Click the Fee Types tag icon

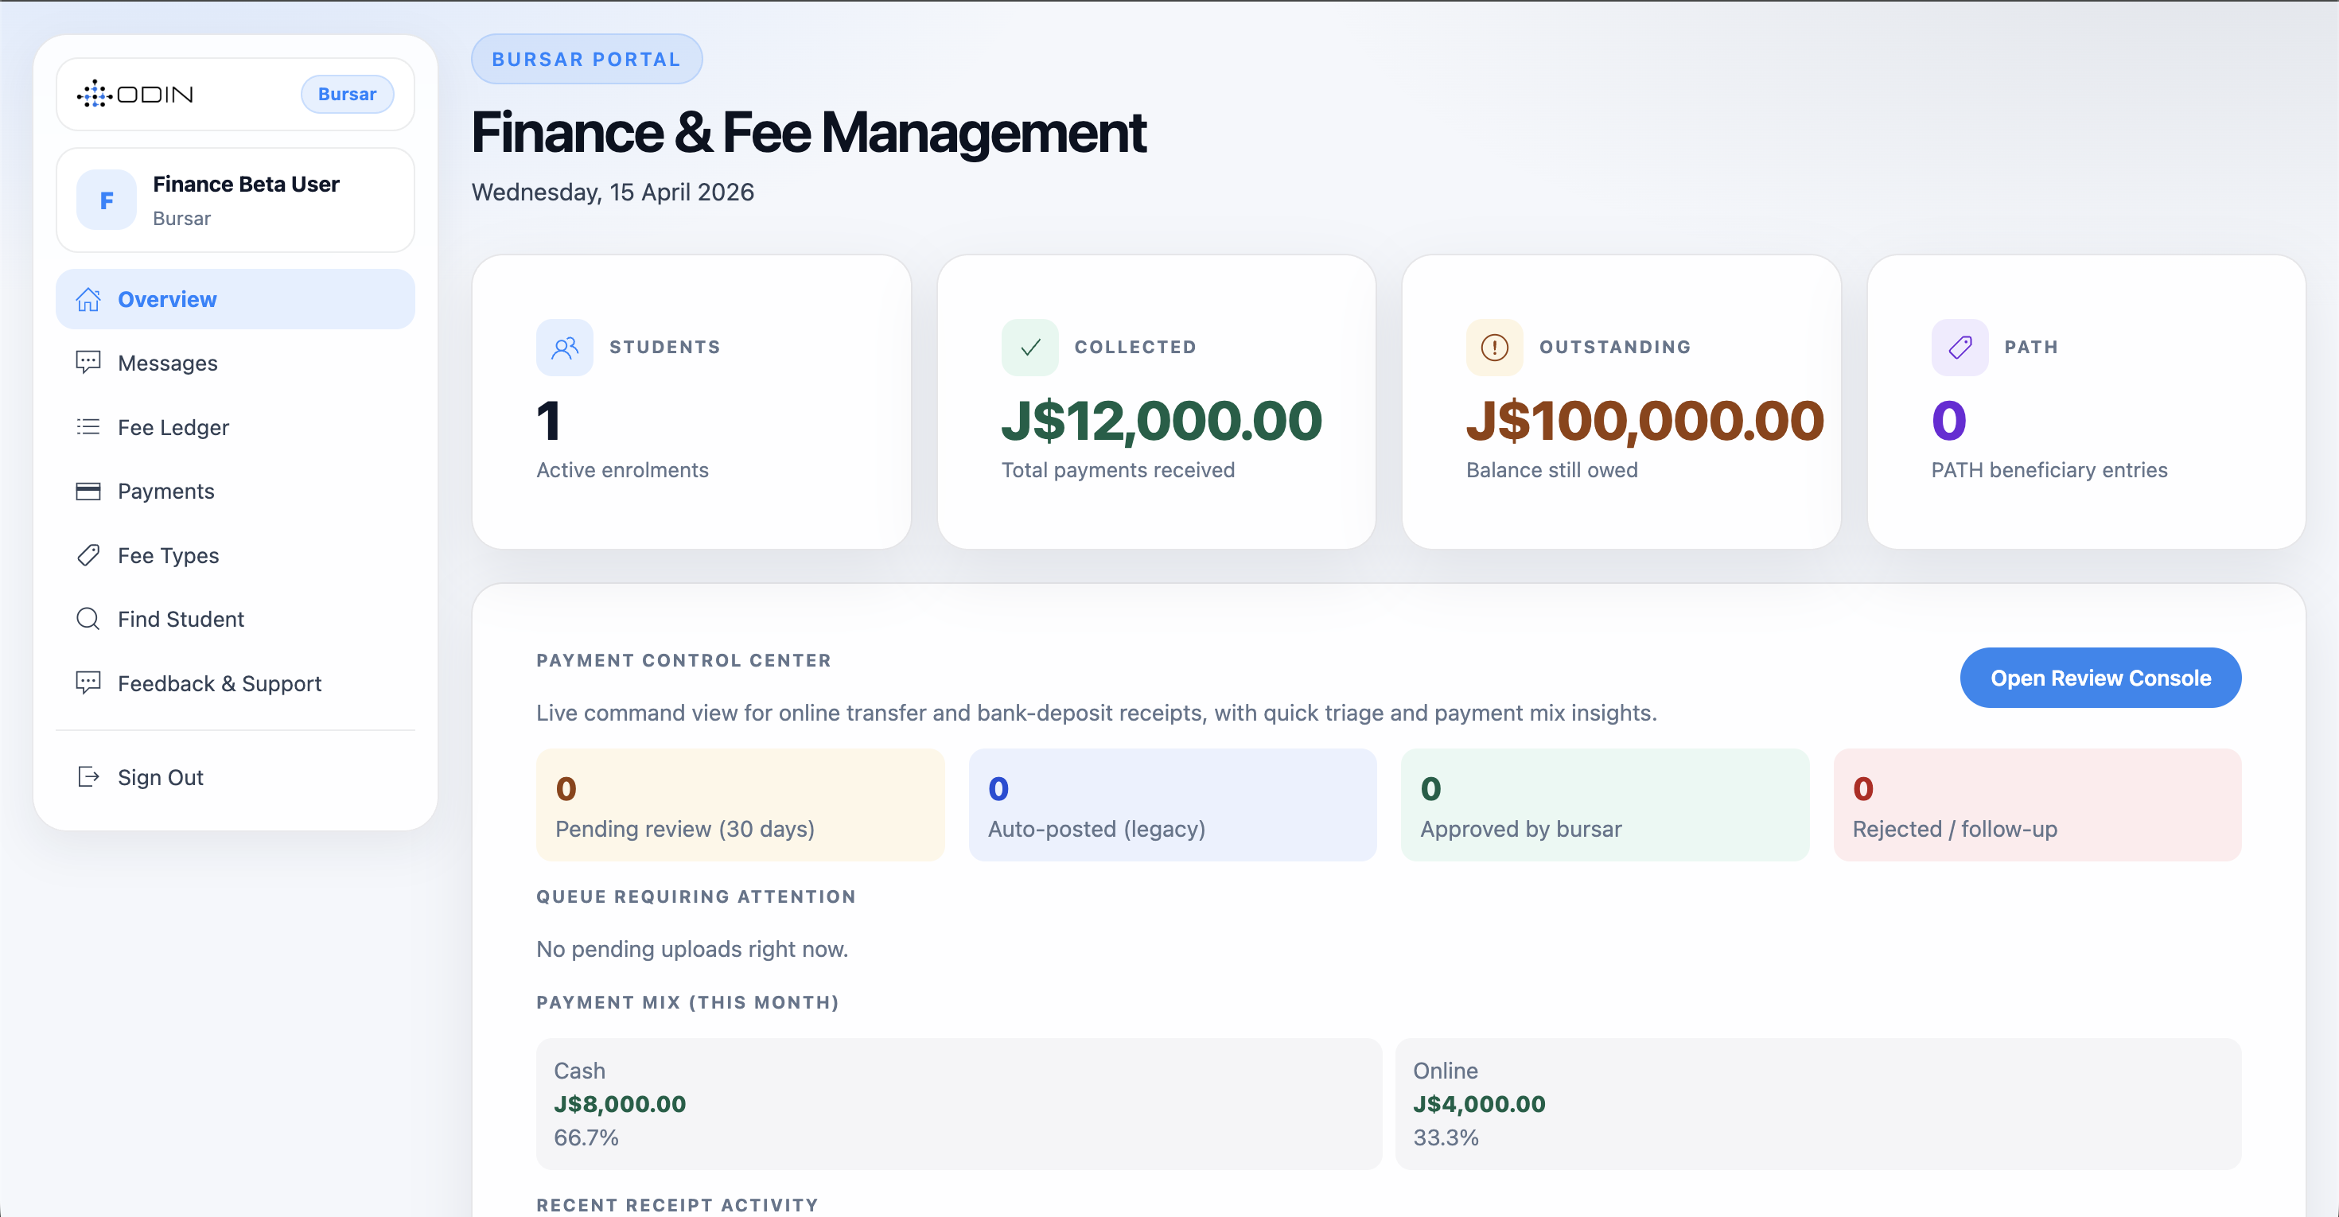pyautogui.click(x=88, y=554)
